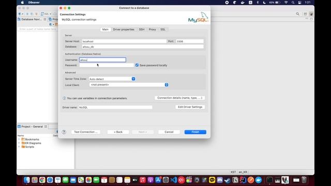Click the Port input field
Screen dimensions: 331x186
(x=190, y=41)
